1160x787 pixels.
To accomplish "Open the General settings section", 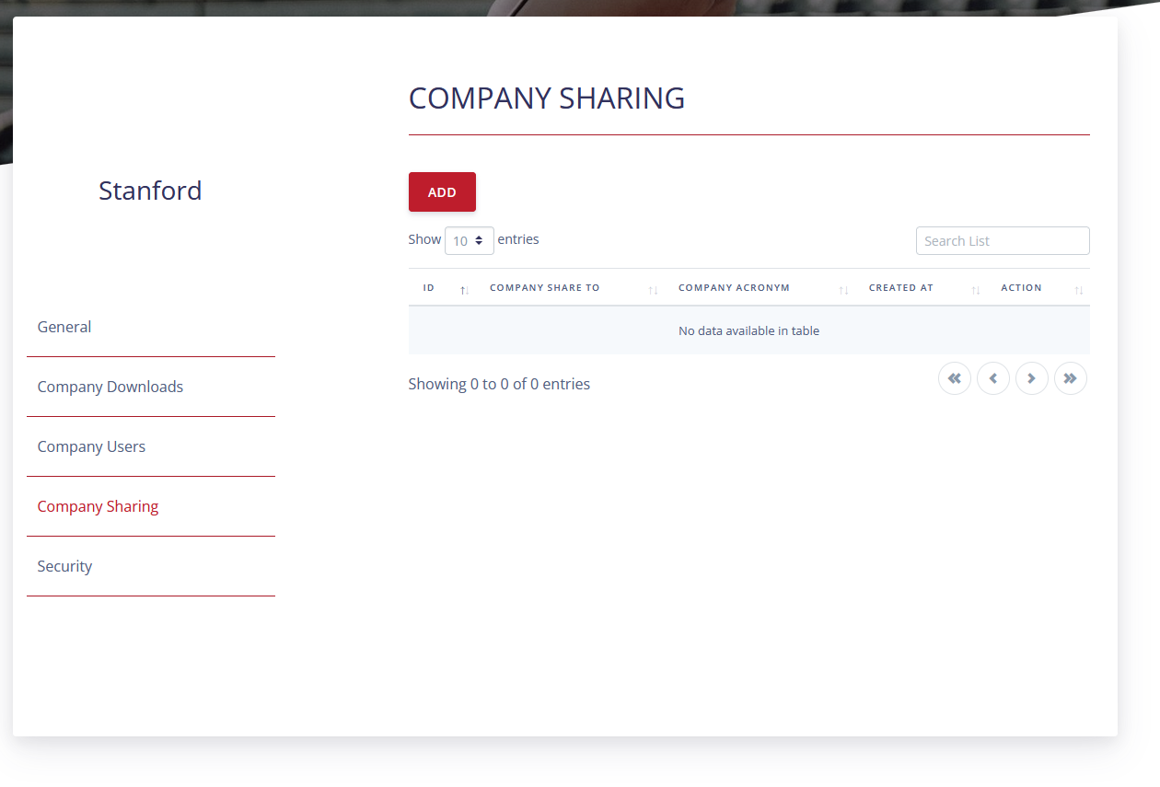I will point(64,327).
